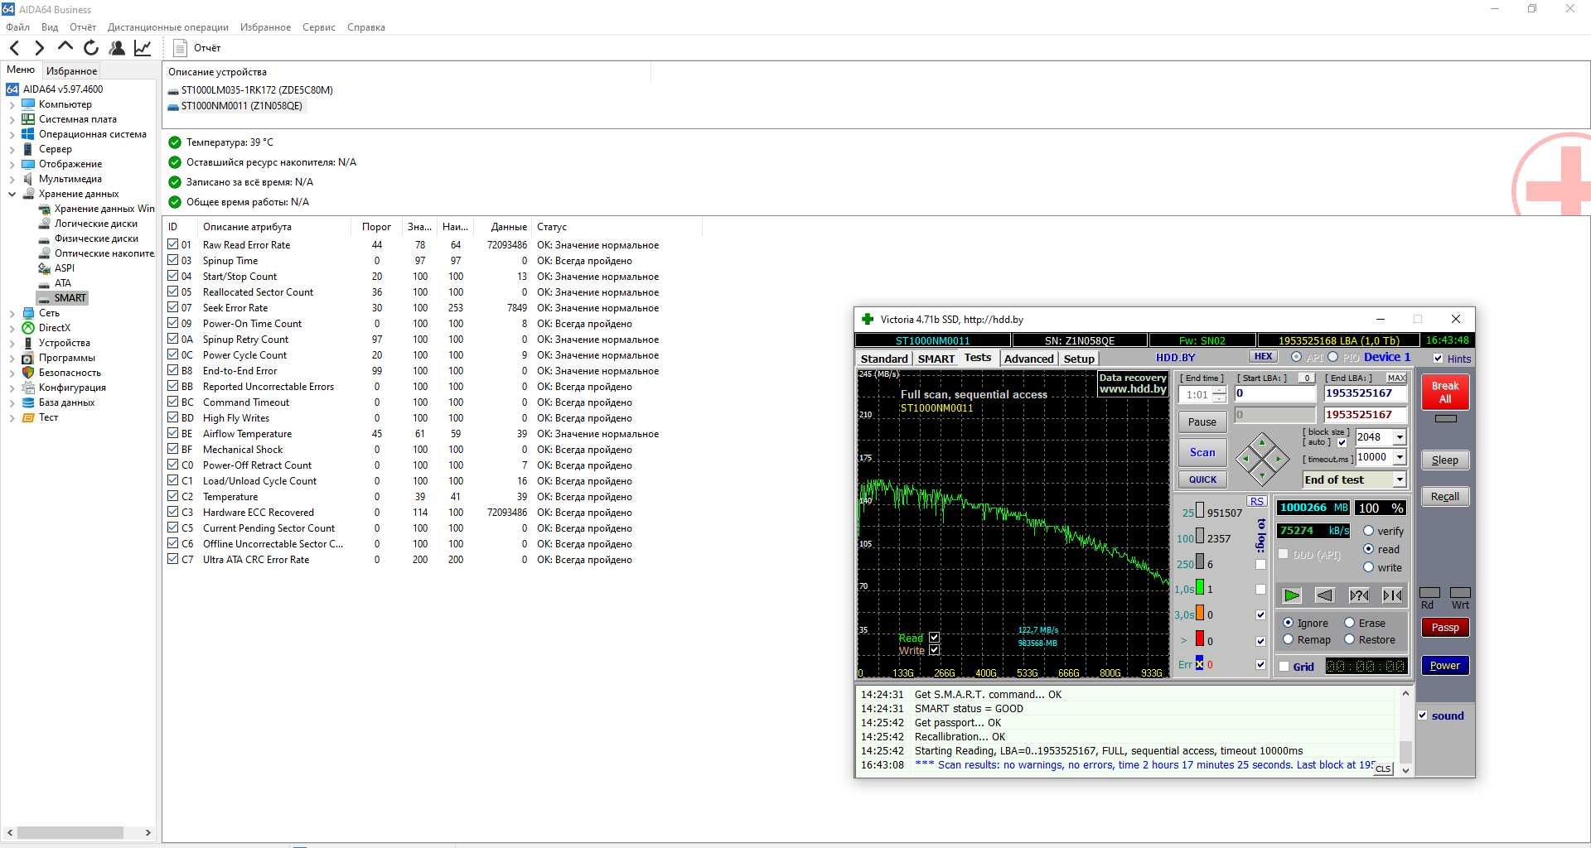The width and height of the screenshot is (1591, 848).
Task: Click the Отчёт report toolbar button
Action: tap(197, 48)
